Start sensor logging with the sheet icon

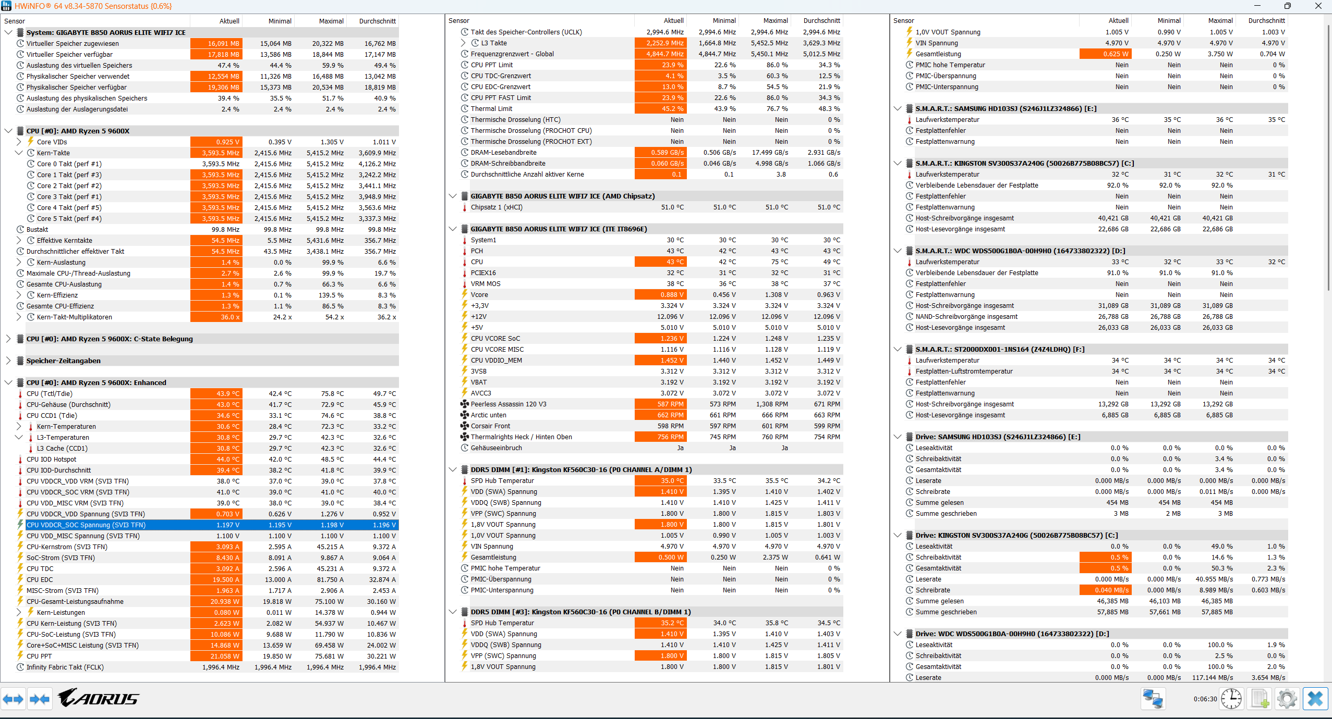(1260, 699)
